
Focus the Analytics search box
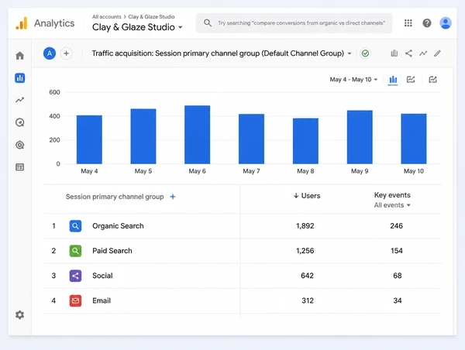pos(294,22)
